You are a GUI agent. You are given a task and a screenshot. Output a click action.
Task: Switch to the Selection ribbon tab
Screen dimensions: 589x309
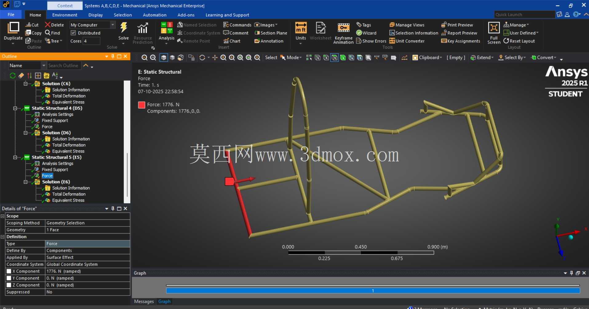122,15
